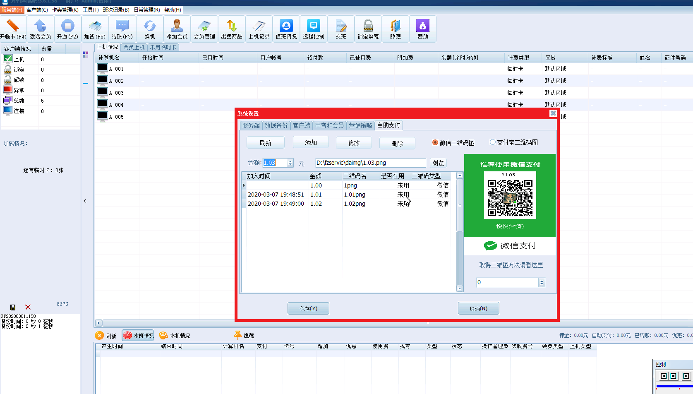The image size is (693, 394).
Task: Click the 赞助 sponsor icon
Action: pyautogui.click(x=423, y=29)
